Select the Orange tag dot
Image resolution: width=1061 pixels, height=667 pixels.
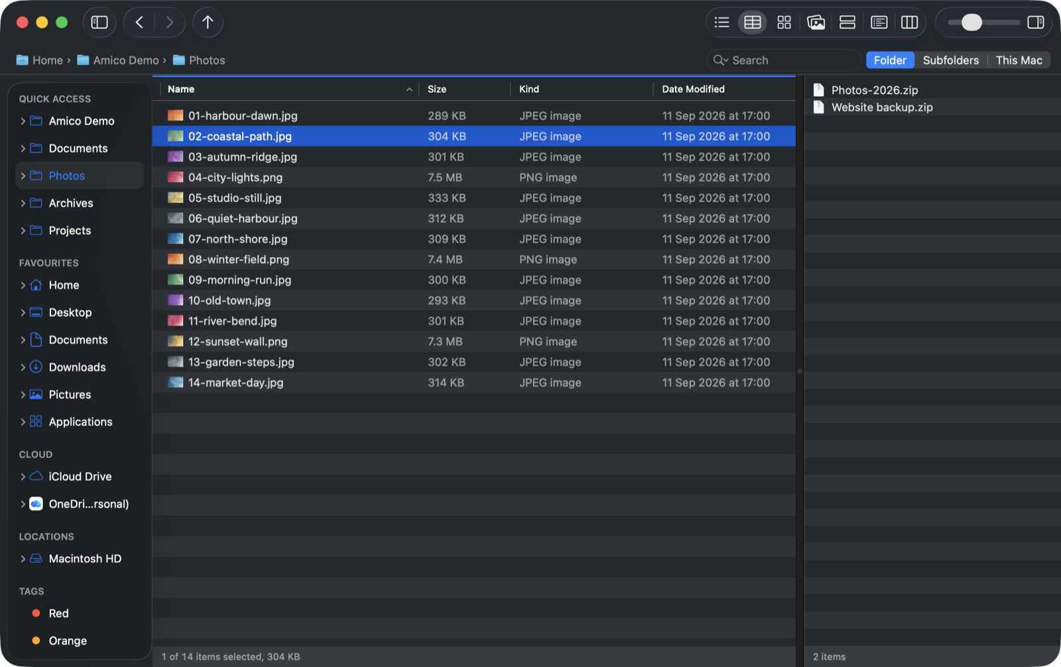point(36,640)
